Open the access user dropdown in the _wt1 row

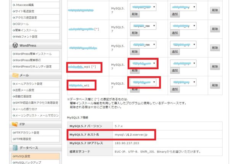[x=143, y=82]
